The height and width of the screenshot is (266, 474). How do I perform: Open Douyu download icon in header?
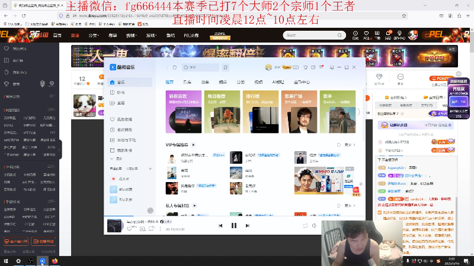pos(377,35)
